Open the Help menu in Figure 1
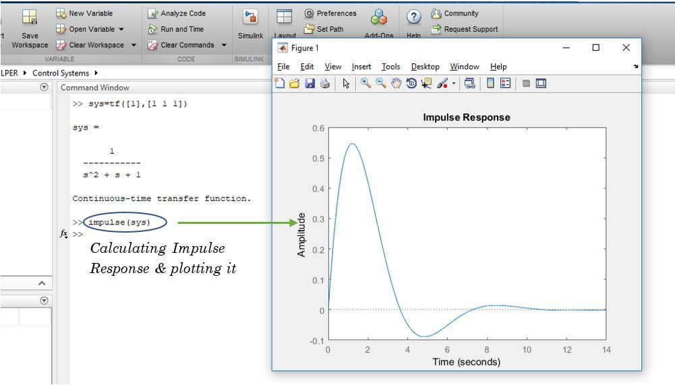The image size is (675, 385). click(x=498, y=66)
